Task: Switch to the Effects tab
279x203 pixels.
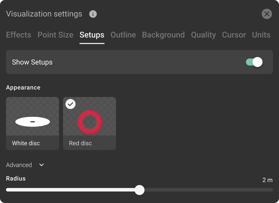Action: [19, 35]
